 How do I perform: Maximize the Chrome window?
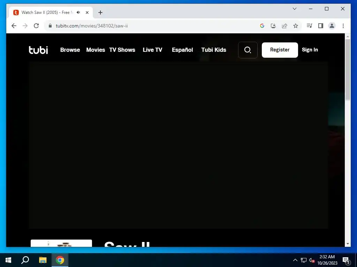point(326,9)
